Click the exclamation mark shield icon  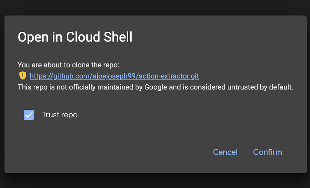coord(23,76)
